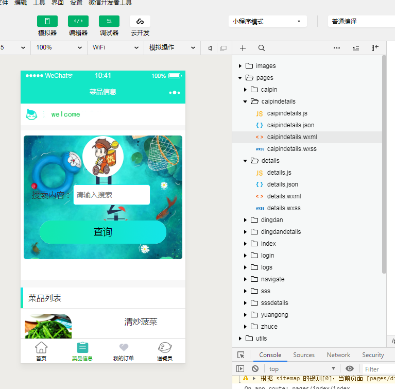
Task: Hide the file tree sidebar icon
Action: pos(375,48)
